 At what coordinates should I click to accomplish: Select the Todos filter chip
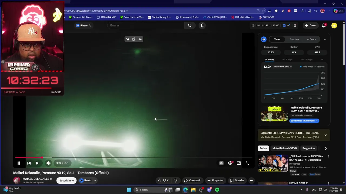263,148
